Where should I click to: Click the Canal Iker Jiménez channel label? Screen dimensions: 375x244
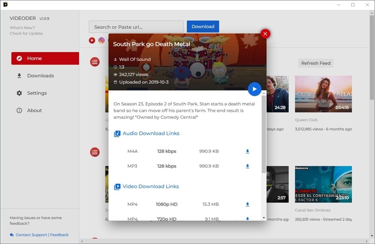click(313, 210)
